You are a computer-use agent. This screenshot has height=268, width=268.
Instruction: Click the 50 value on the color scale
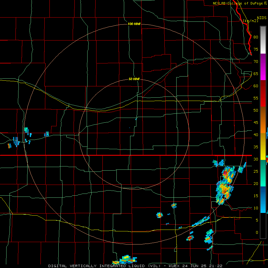point(256,110)
